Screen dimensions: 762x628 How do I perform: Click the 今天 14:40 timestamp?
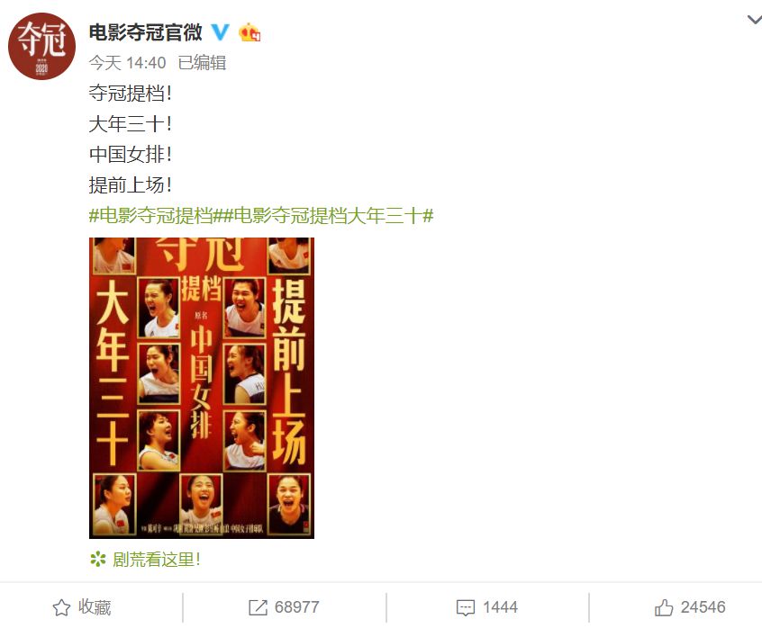coord(127,63)
